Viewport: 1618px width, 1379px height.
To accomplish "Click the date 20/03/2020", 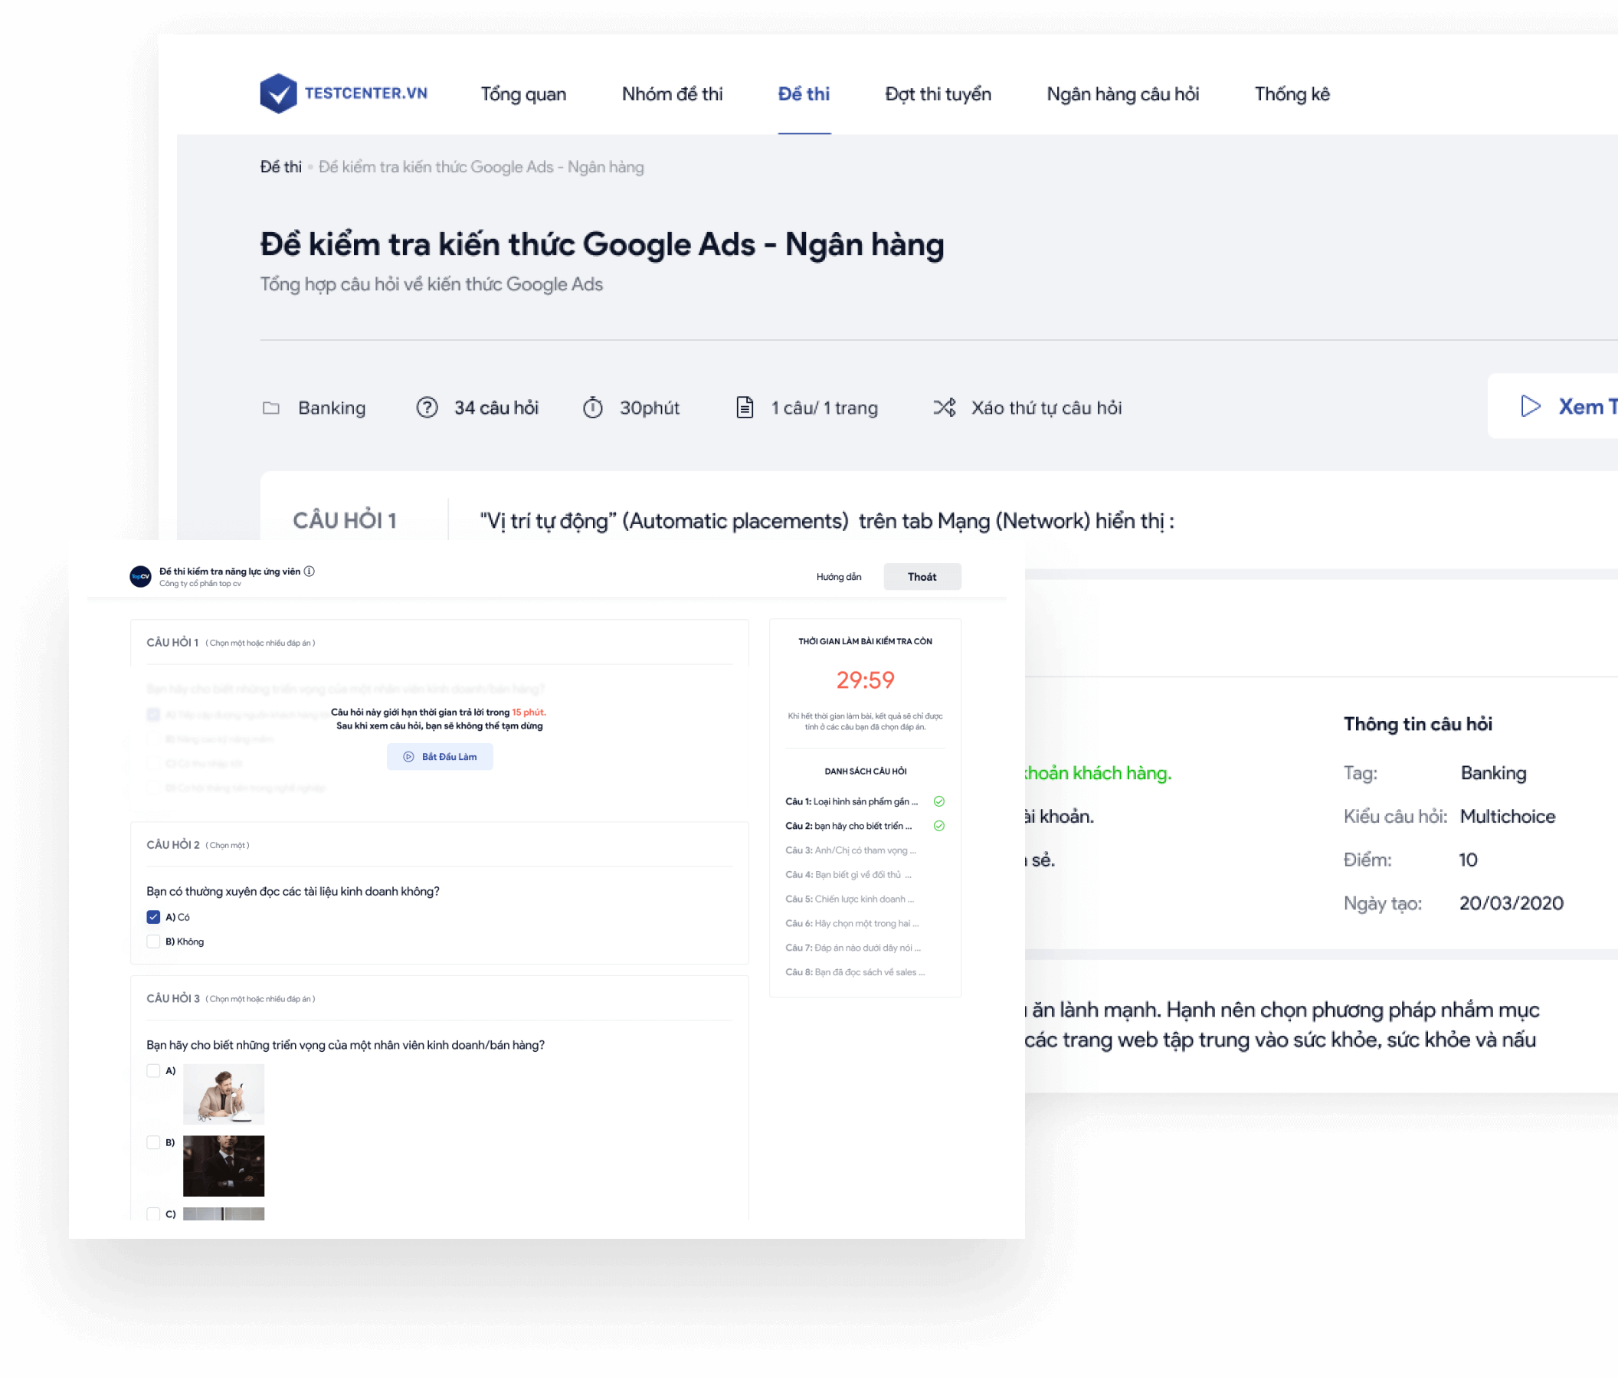I will 1511,903.
